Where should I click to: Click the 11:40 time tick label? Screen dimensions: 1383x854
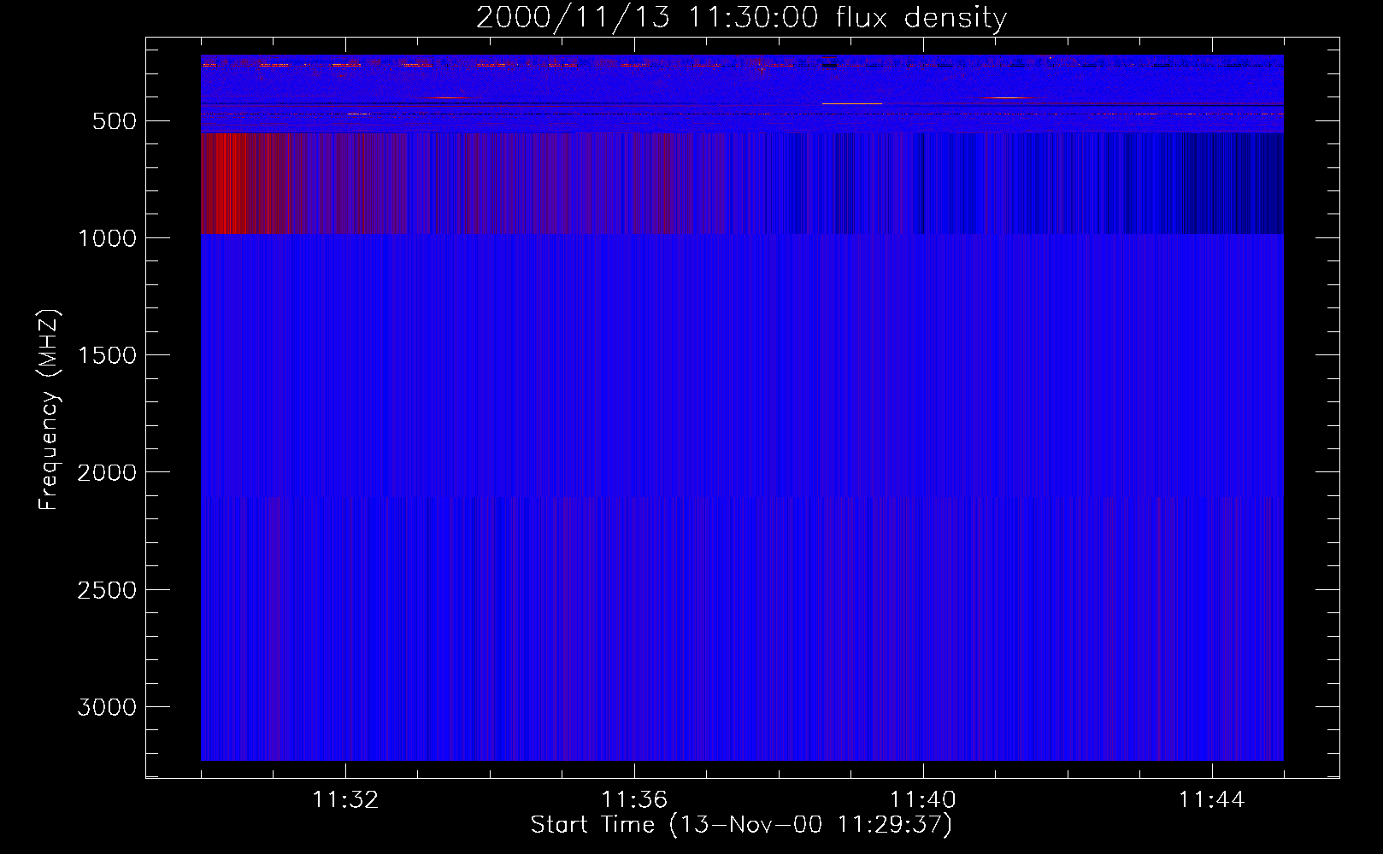click(x=923, y=800)
